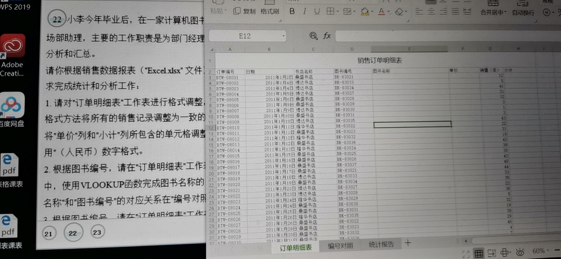Select column E header

click(x=409, y=49)
